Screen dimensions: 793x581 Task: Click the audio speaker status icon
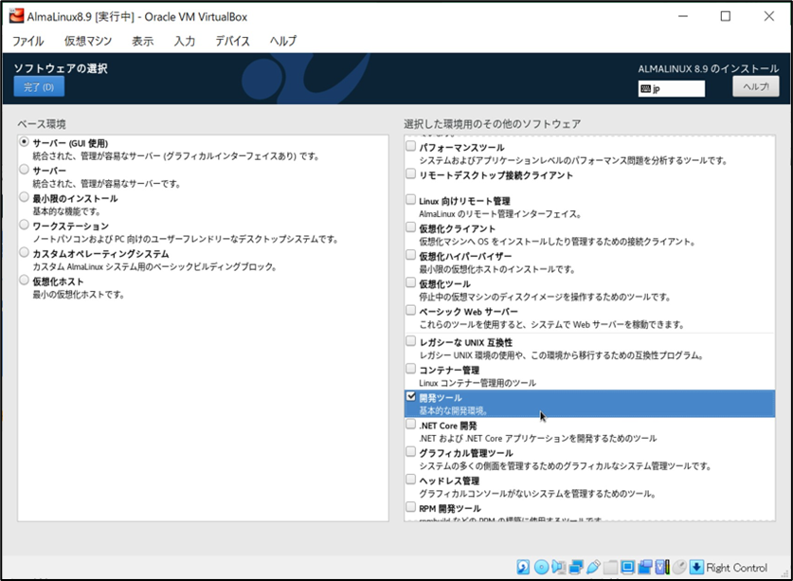pyautogui.click(x=558, y=567)
